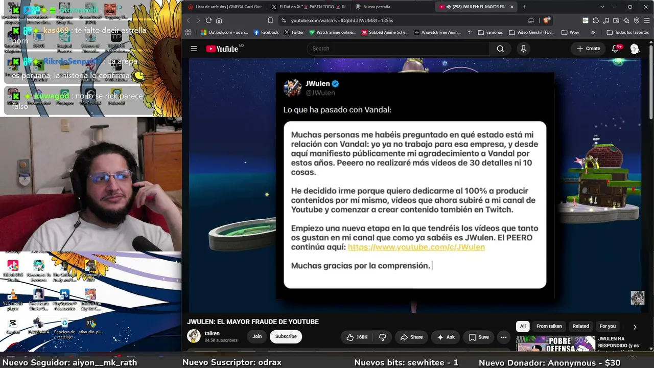Click the Ask button
654x368 pixels.
(x=446, y=337)
